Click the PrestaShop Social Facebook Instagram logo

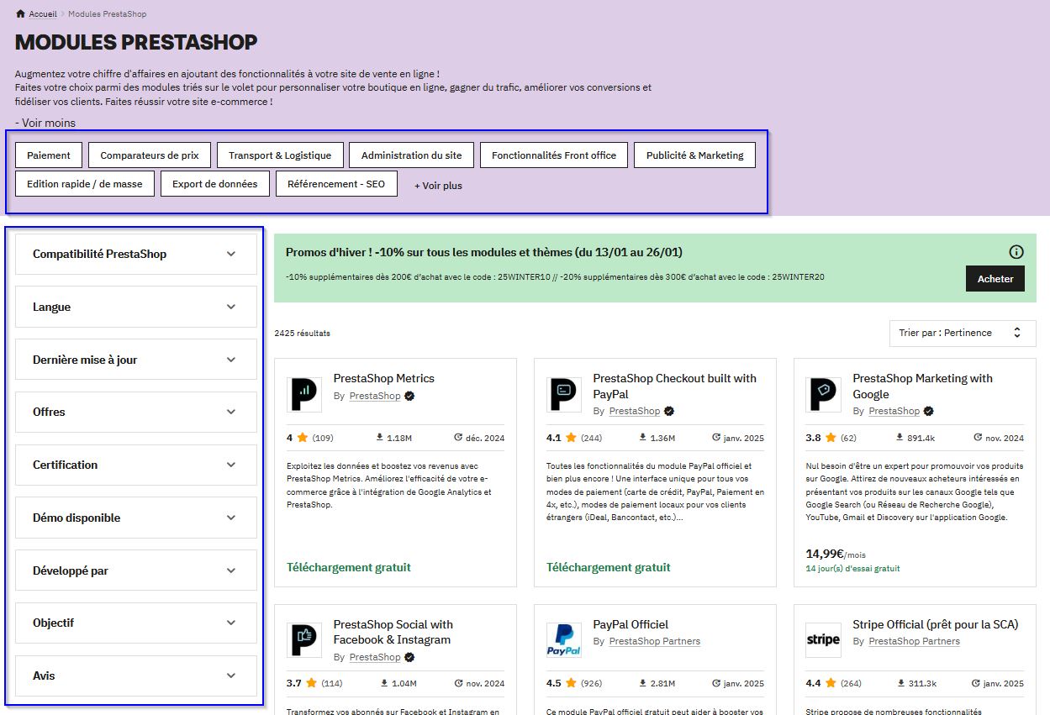[304, 639]
